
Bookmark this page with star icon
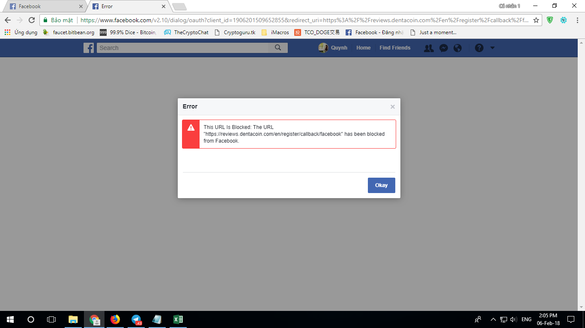[x=536, y=20]
